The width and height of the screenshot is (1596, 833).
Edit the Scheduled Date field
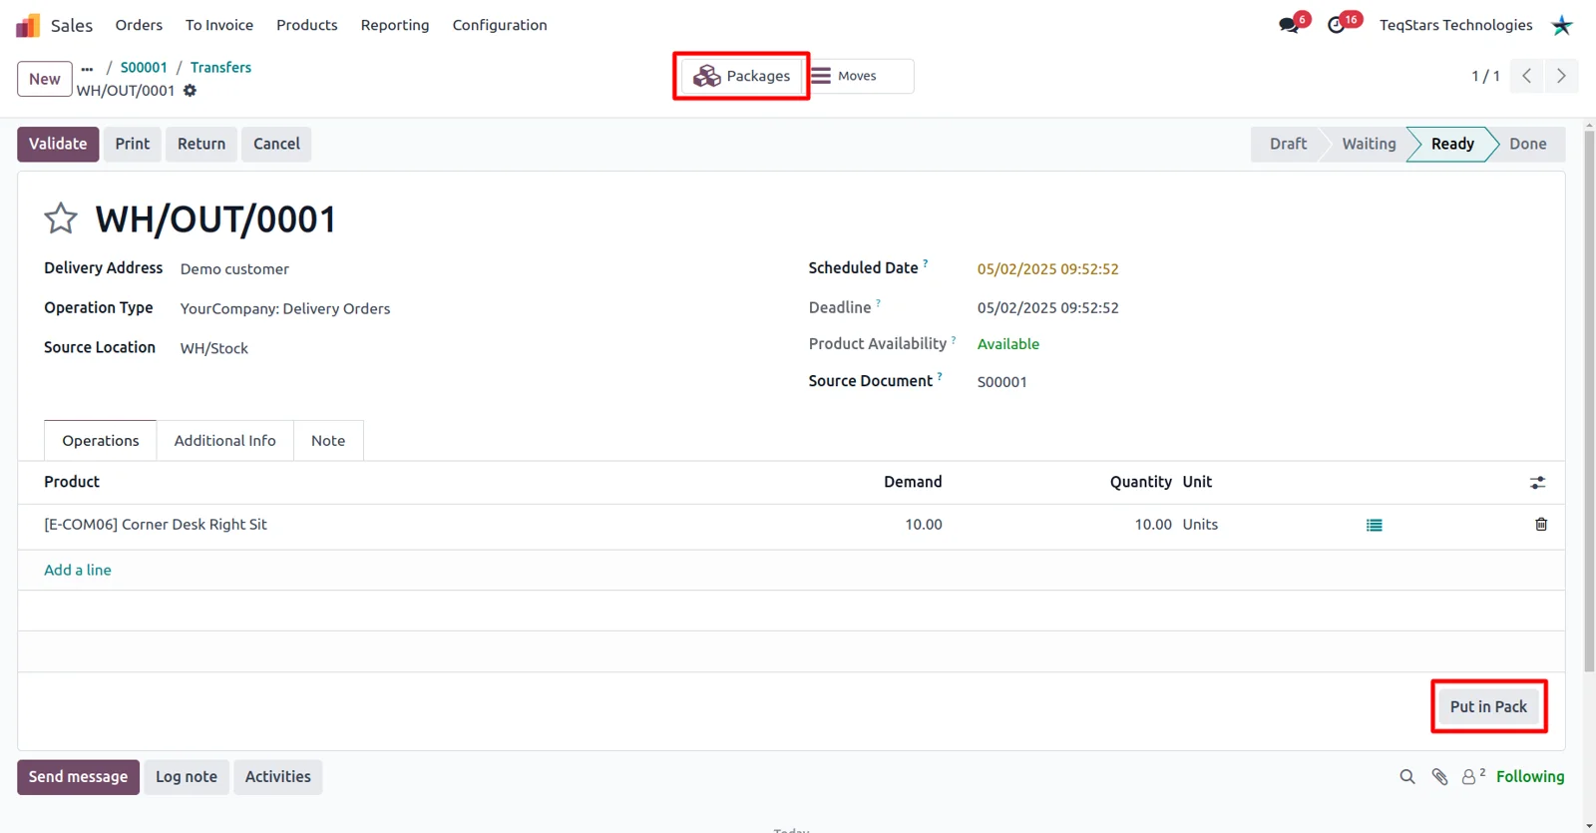click(x=1047, y=269)
